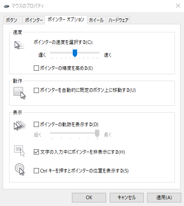This screenshot has width=184, height=206.
Task: Click the pointer speed arrow icon
Action: [x=19, y=45]
